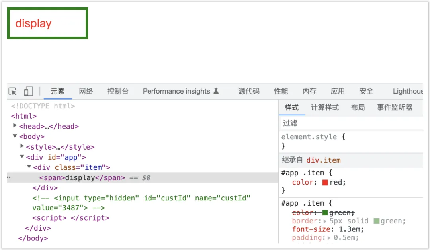Viewport: 430px width, 250px height.
Task: Open the 元素 tab
Action: tap(57, 91)
